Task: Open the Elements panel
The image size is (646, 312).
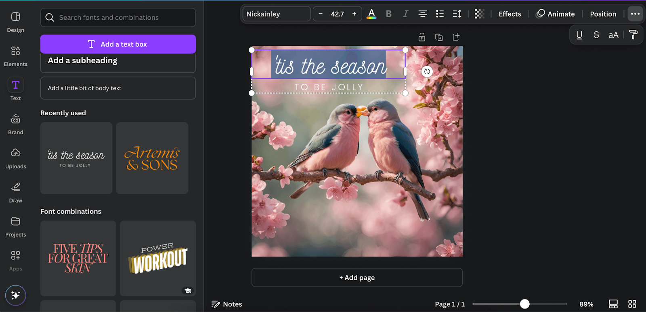Action: coord(15,56)
